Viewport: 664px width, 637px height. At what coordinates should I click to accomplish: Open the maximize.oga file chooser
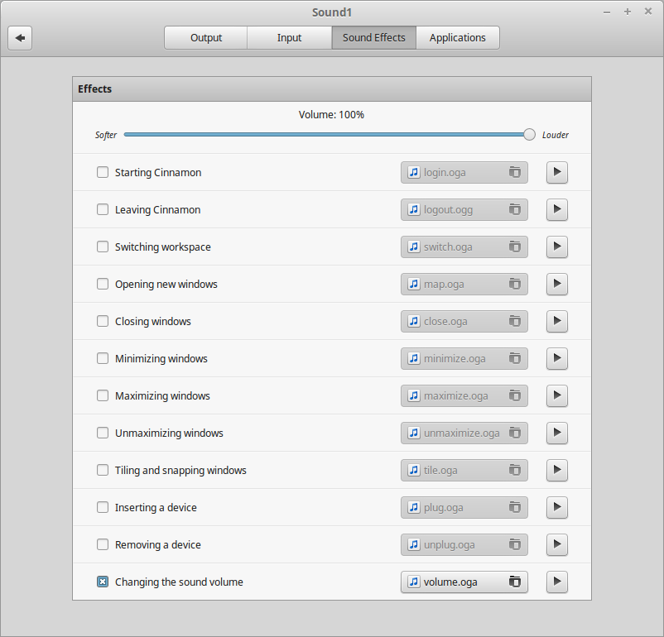point(464,395)
